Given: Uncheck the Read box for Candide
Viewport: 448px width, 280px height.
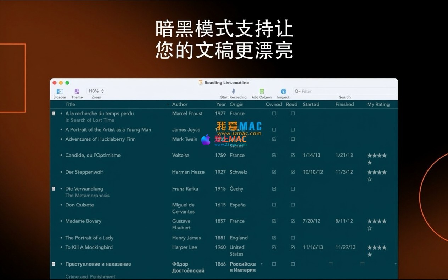Looking at the screenshot, I should (x=293, y=156).
